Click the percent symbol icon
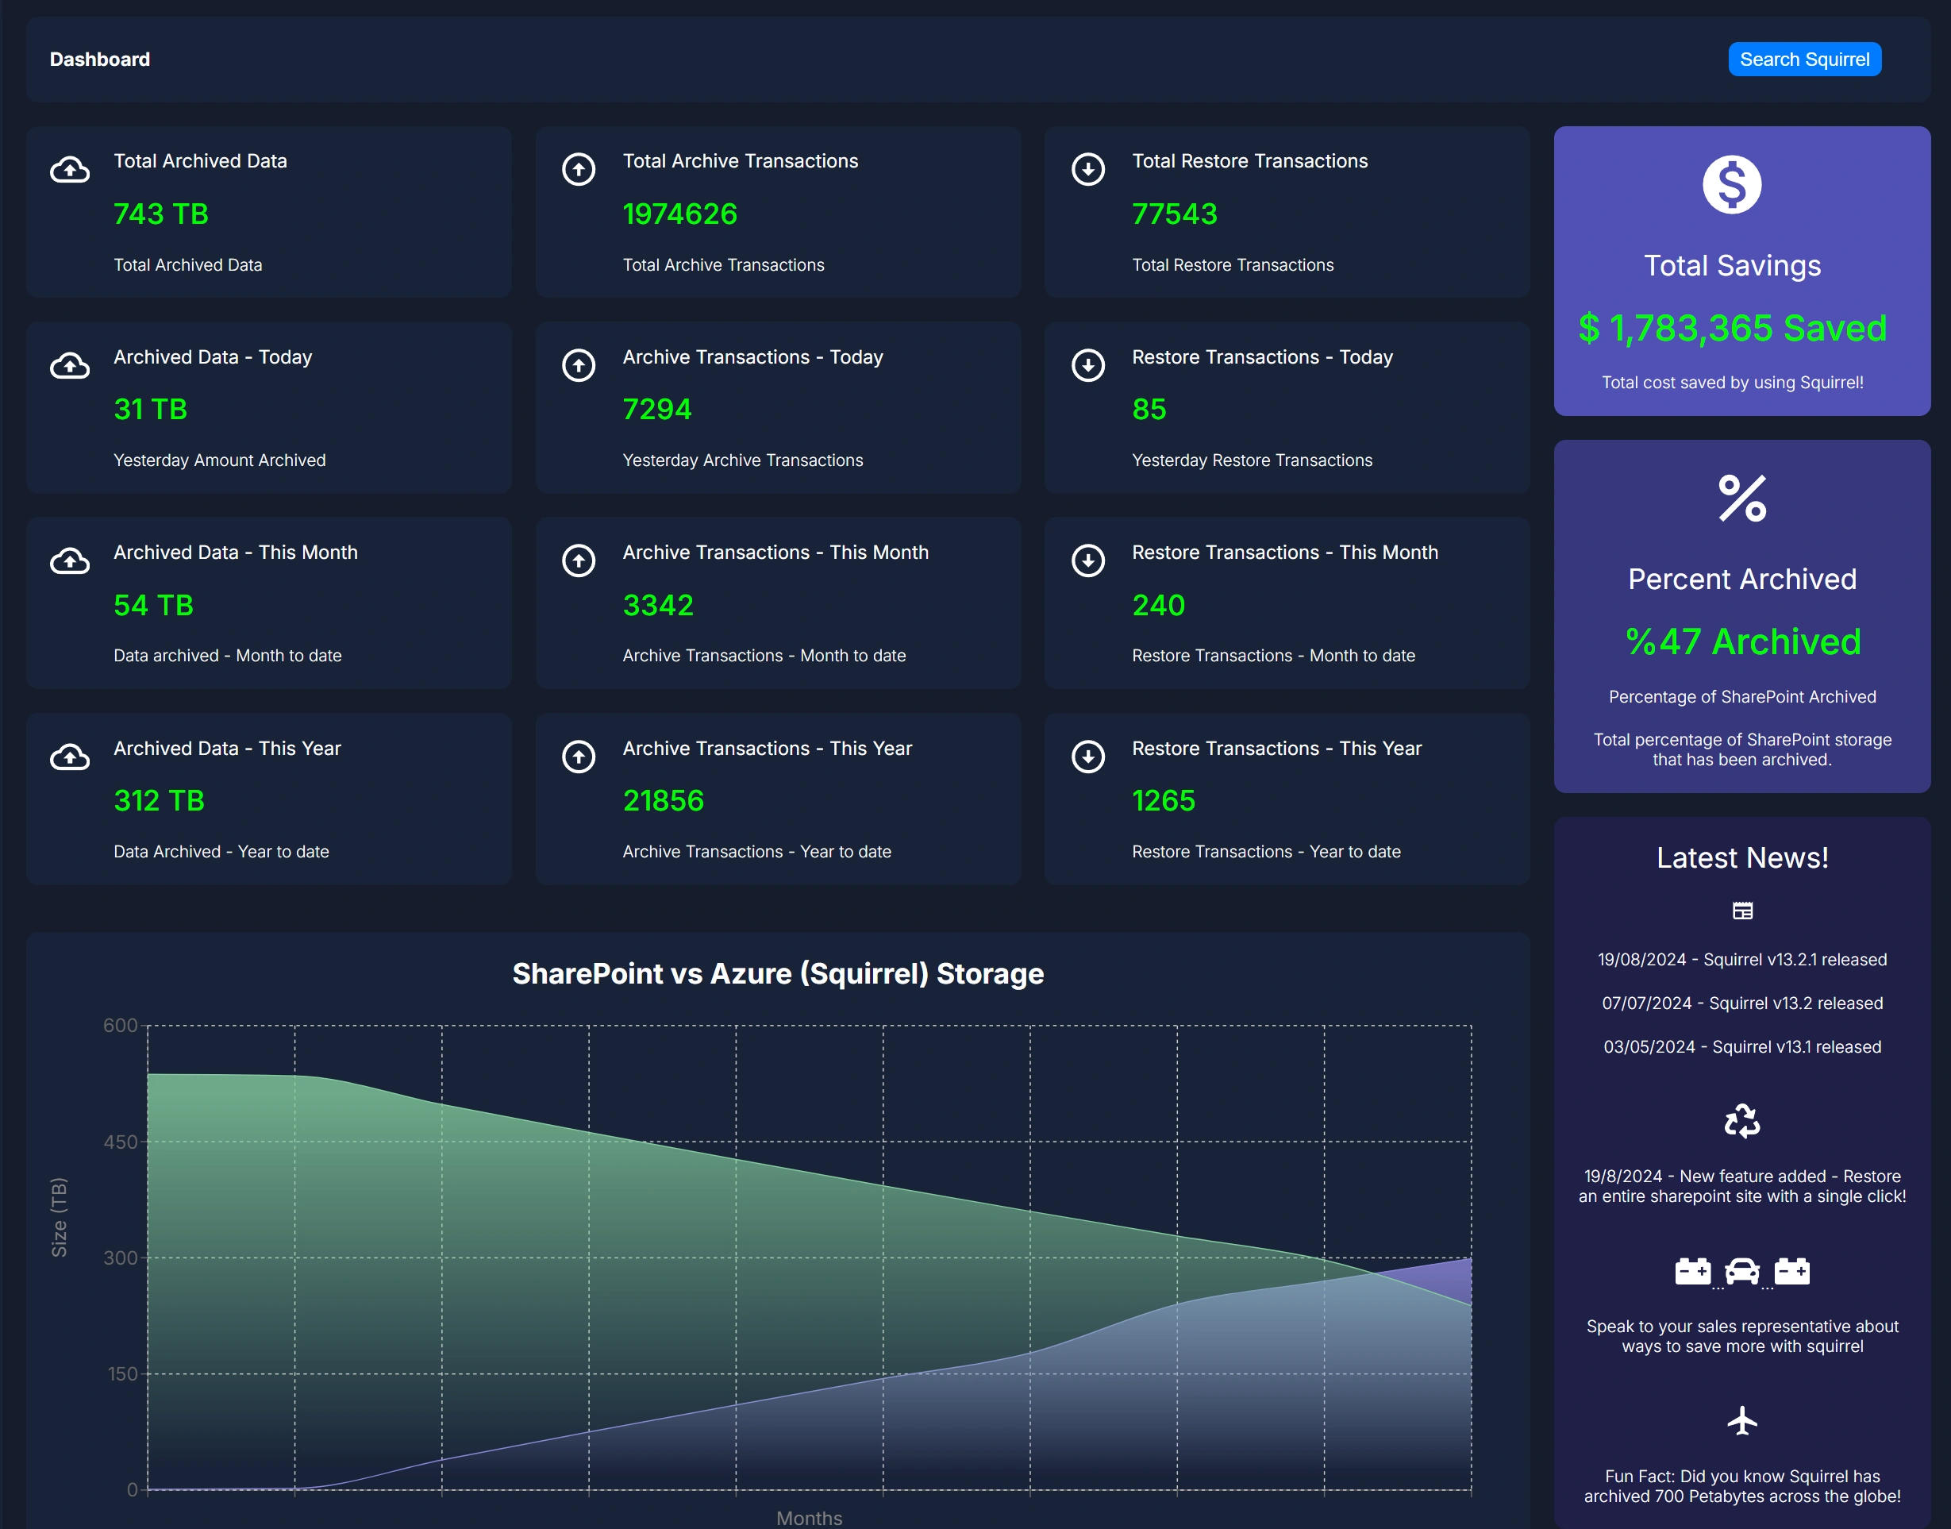1951x1529 pixels. 1741,499
